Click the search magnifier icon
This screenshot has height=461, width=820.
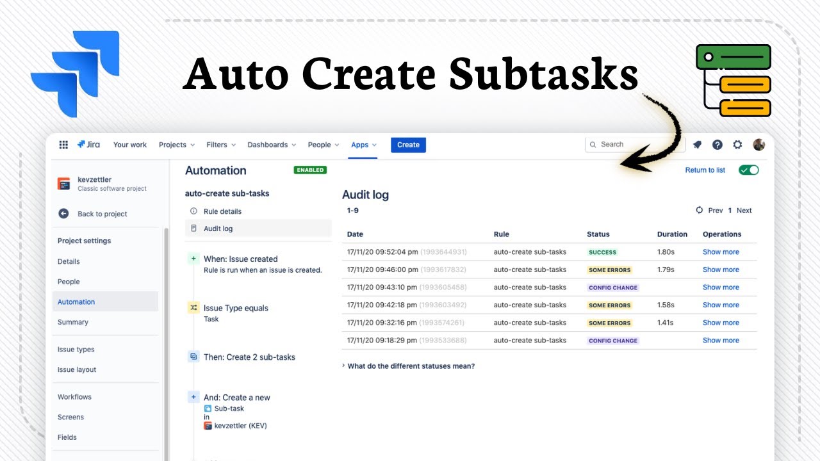pos(593,145)
